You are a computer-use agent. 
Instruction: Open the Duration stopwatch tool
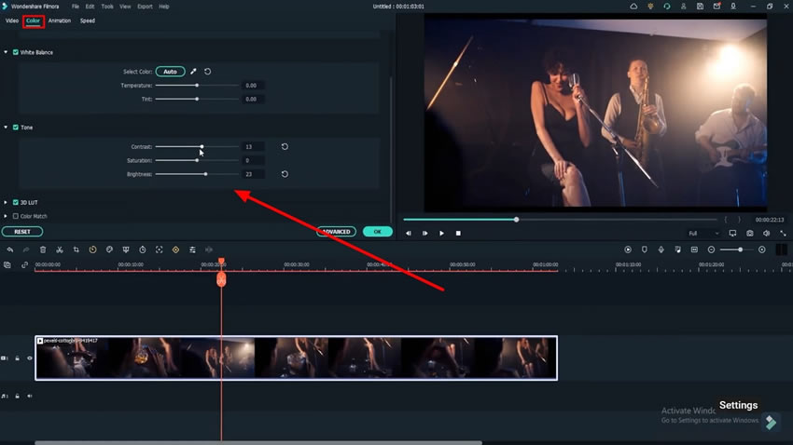pos(143,249)
